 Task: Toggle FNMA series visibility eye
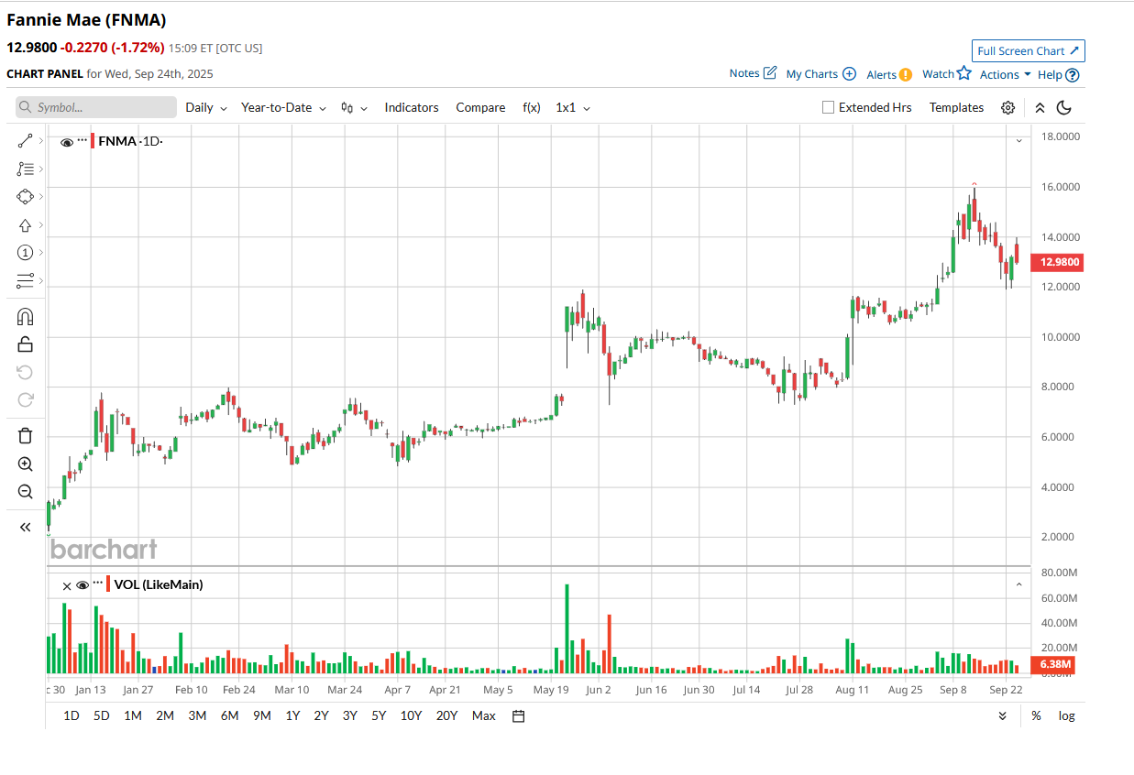pos(66,141)
